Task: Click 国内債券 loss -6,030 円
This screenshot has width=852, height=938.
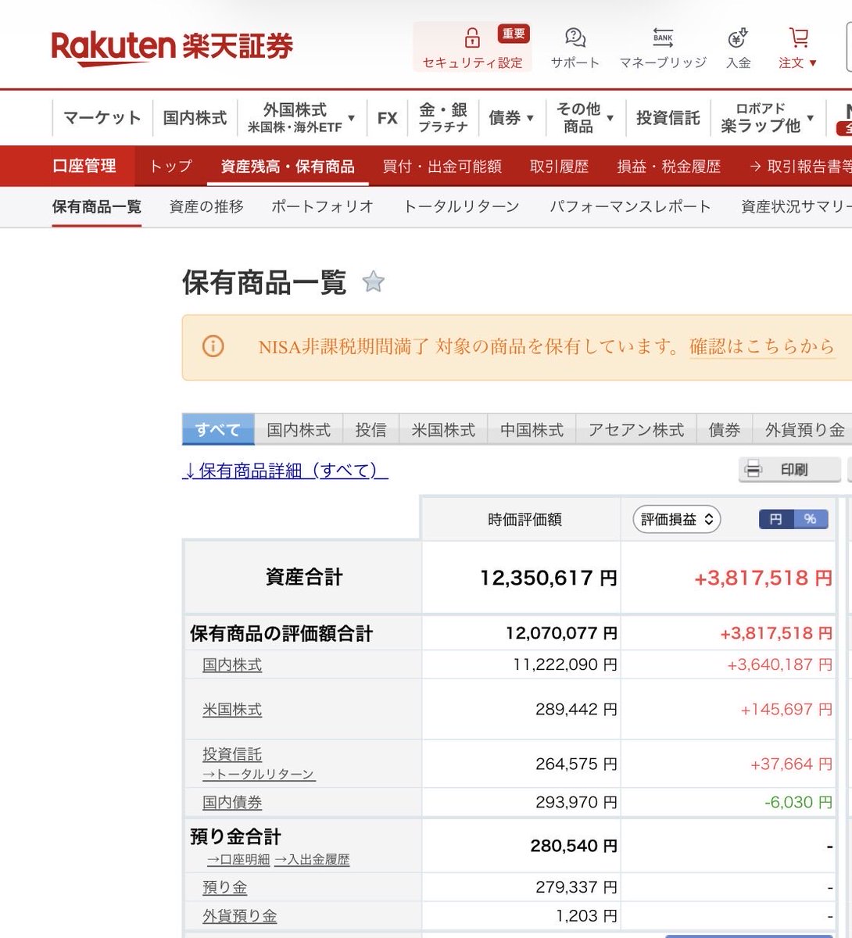Action: pos(799,803)
